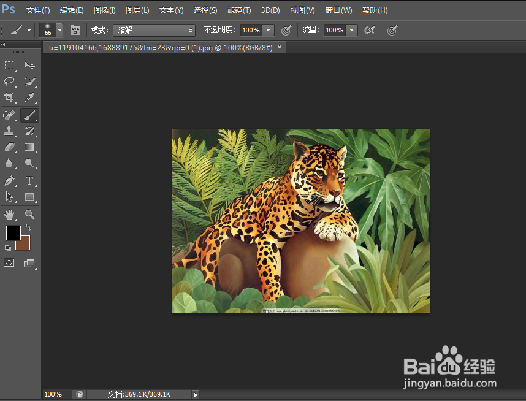
Task: Collapse the toolbox double arrows
Action: tap(3, 45)
